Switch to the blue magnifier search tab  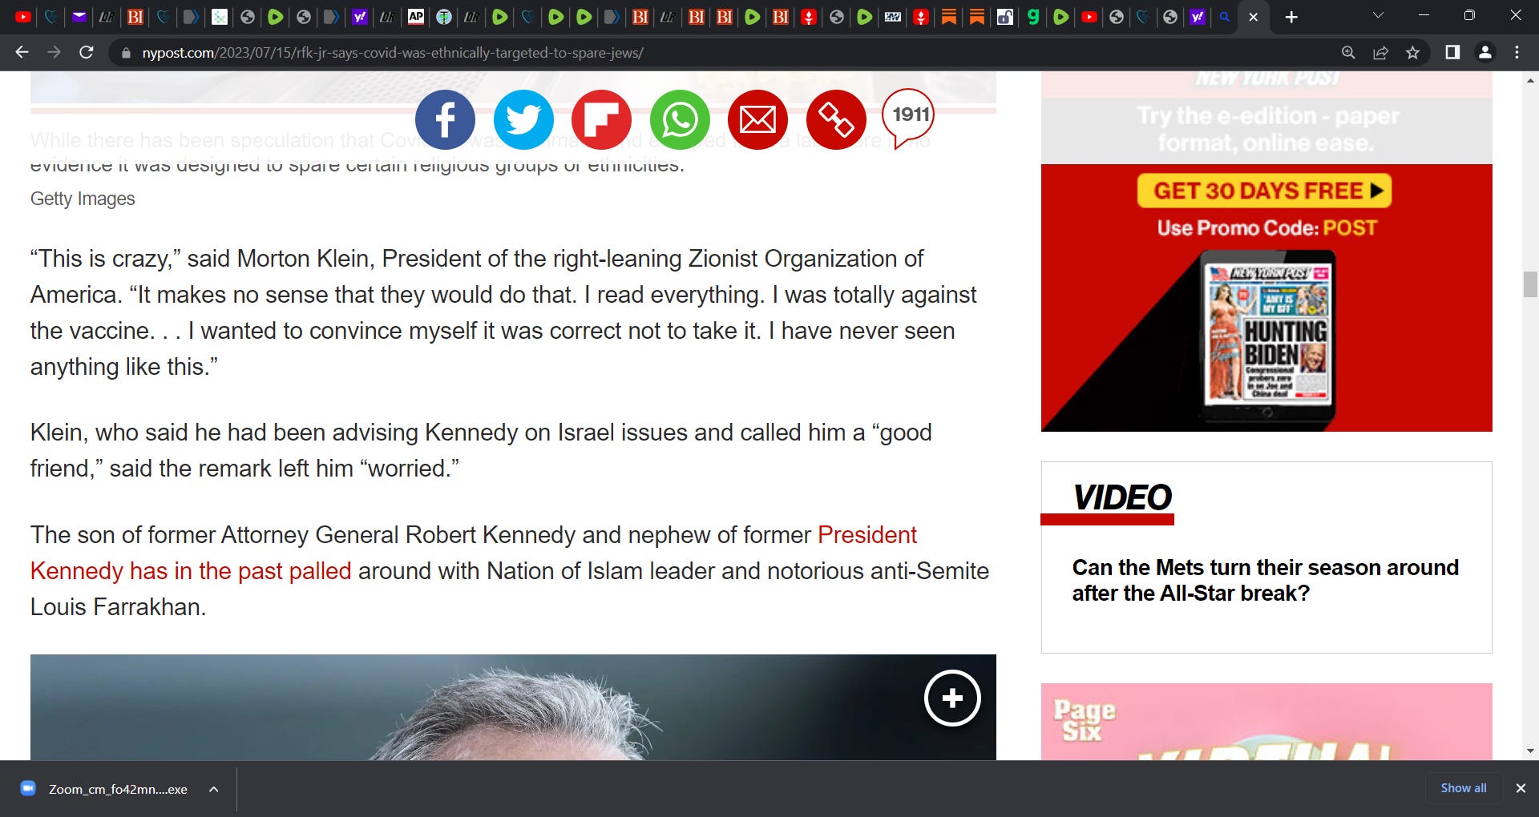[x=1224, y=17]
